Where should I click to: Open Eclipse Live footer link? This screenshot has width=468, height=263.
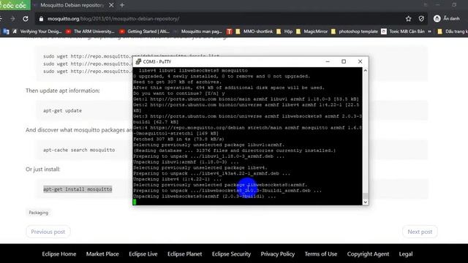(143, 254)
